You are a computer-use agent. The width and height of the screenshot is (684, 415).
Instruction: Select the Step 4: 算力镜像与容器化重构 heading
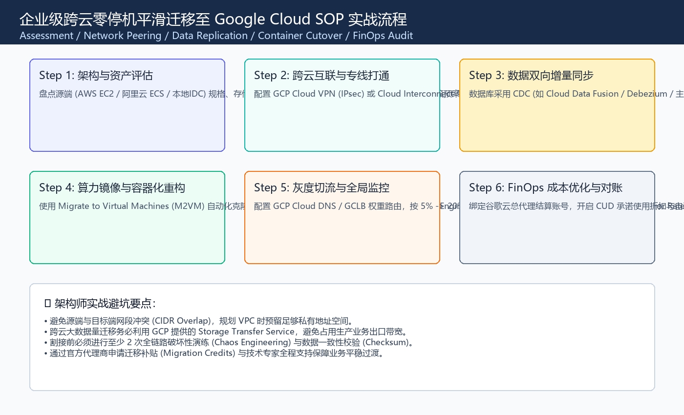112,187
